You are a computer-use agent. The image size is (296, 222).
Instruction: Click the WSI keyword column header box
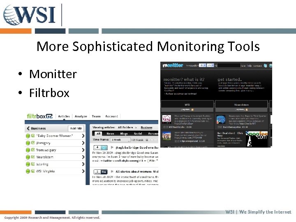(187, 104)
